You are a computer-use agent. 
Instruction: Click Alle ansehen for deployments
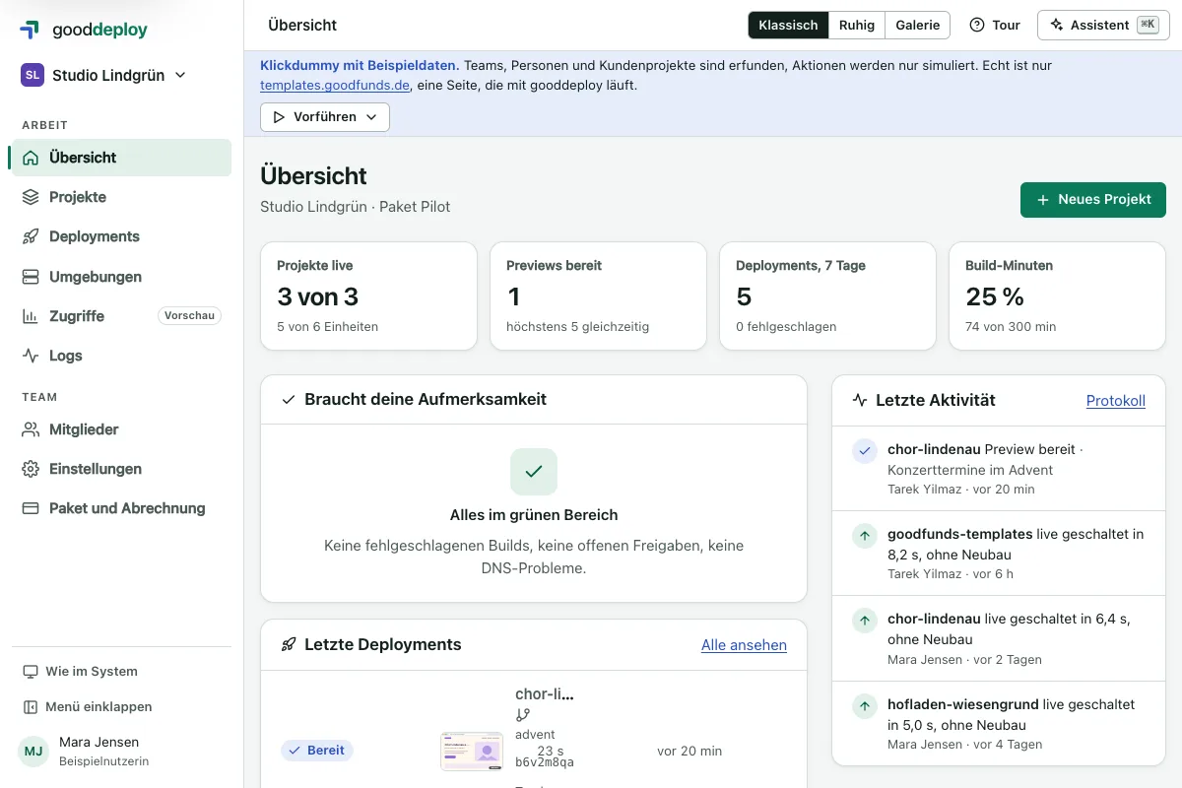coord(744,645)
